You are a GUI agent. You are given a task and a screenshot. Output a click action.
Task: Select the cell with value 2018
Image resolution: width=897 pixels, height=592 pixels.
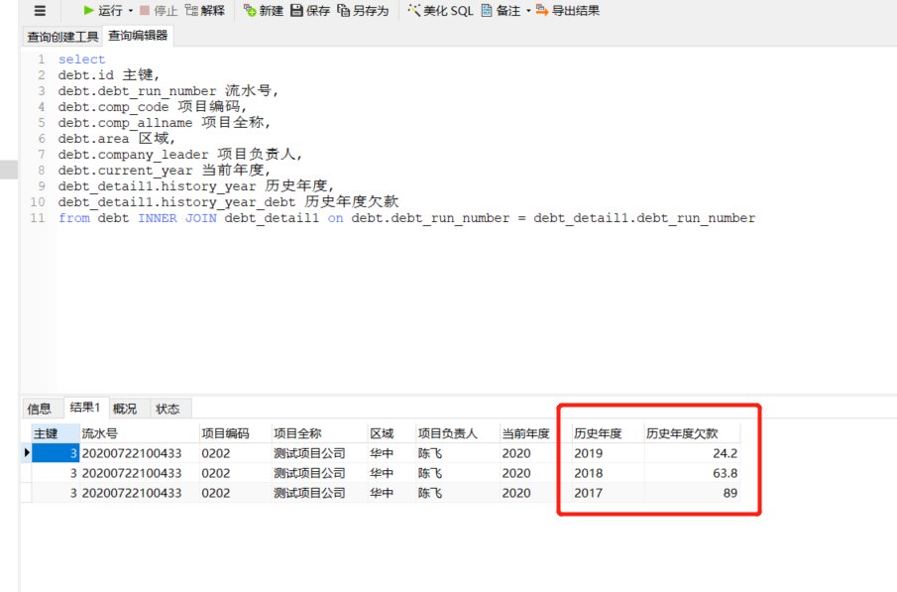pos(608,473)
